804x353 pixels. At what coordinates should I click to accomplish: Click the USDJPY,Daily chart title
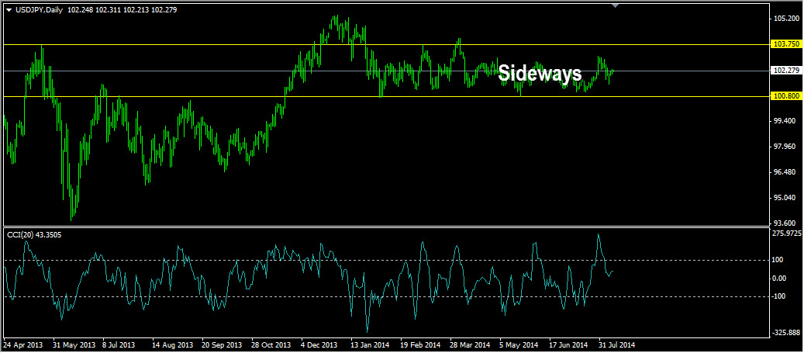tap(39, 10)
